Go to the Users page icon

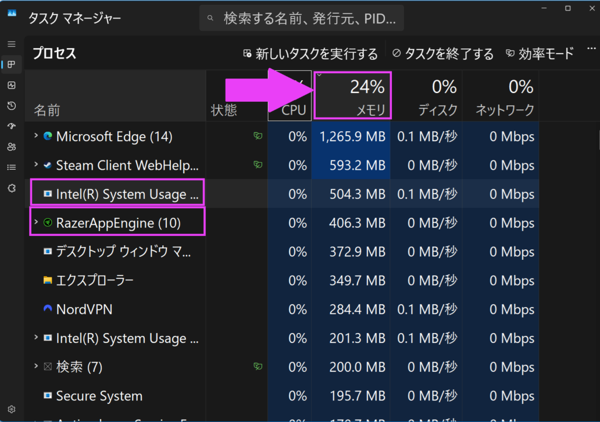pos(11,147)
